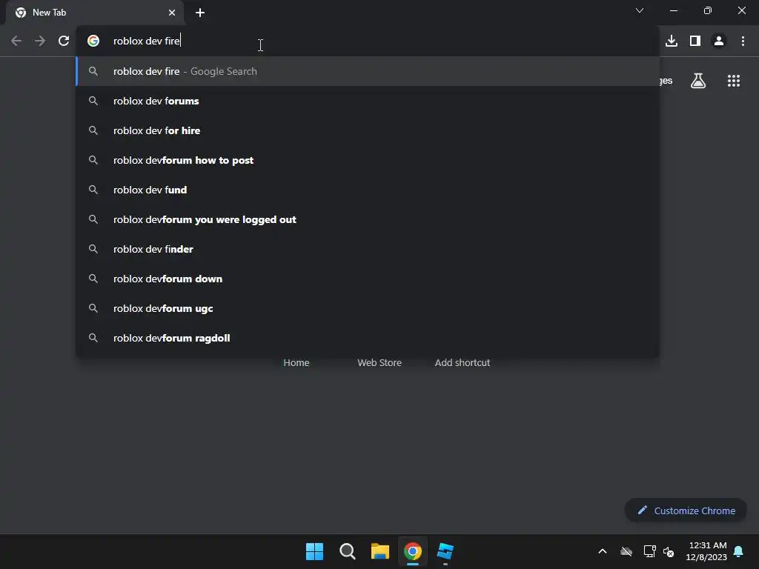Open the Chrome downloads icon
The width and height of the screenshot is (759, 569).
pos(672,41)
